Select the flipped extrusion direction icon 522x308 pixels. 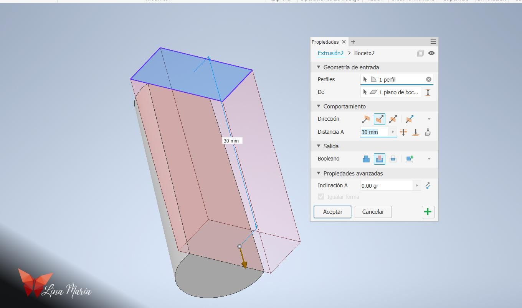[380, 119]
